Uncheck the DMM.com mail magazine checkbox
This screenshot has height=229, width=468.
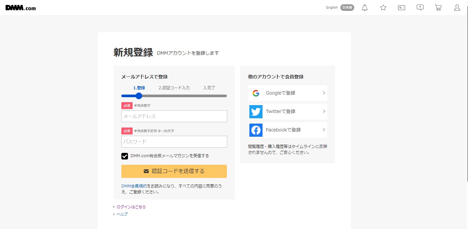[x=125, y=156]
